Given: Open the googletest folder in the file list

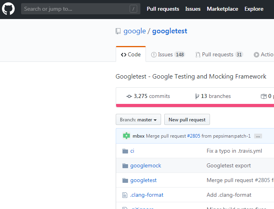Looking at the screenshot, I should [143, 180].
